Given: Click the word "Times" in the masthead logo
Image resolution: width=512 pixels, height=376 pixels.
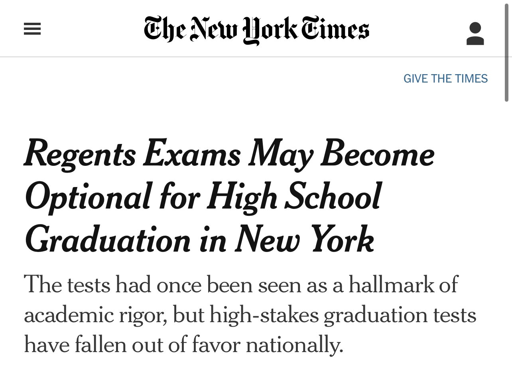Looking at the screenshot, I should [335, 30].
